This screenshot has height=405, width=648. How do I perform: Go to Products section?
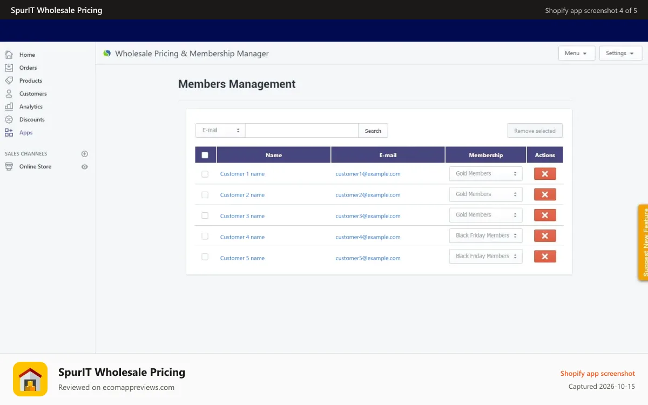click(x=31, y=80)
